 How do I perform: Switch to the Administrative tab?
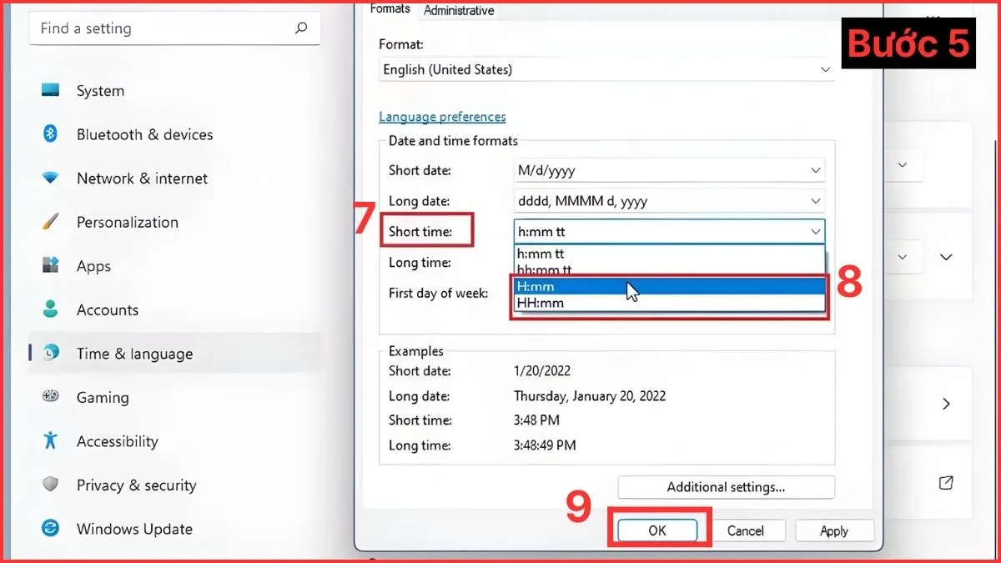pyautogui.click(x=458, y=11)
